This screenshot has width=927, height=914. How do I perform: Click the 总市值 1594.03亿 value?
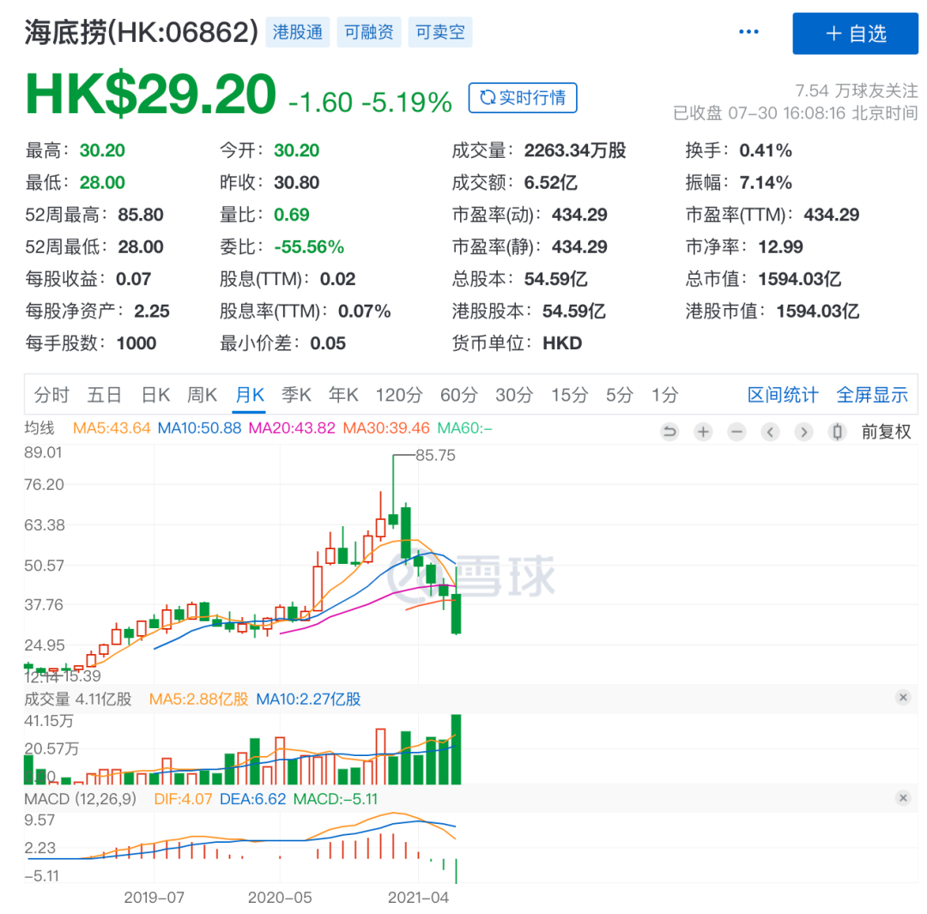click(x=799, y=278)
